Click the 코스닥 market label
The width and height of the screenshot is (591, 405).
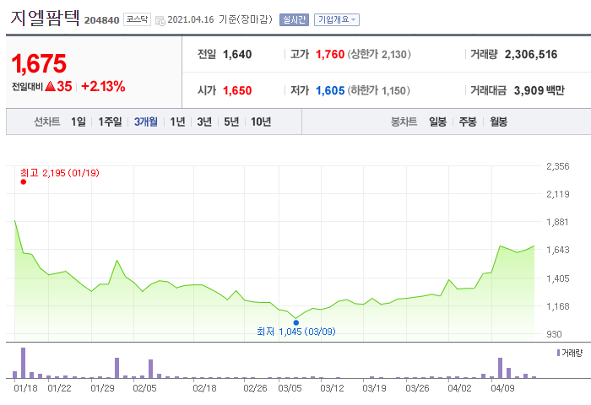pyautogui.click(x=137, y=19)
